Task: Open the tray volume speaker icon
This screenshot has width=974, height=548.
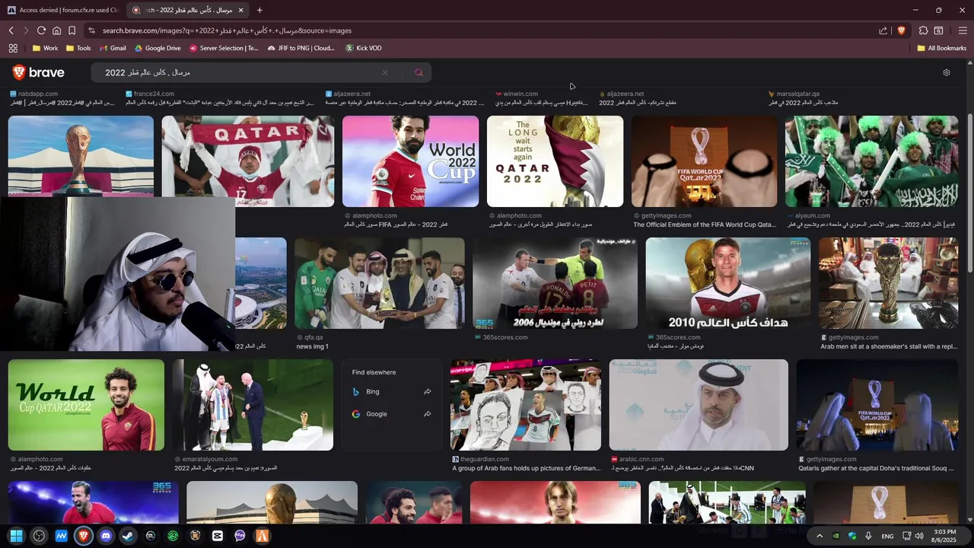Action: coord(919,536)
